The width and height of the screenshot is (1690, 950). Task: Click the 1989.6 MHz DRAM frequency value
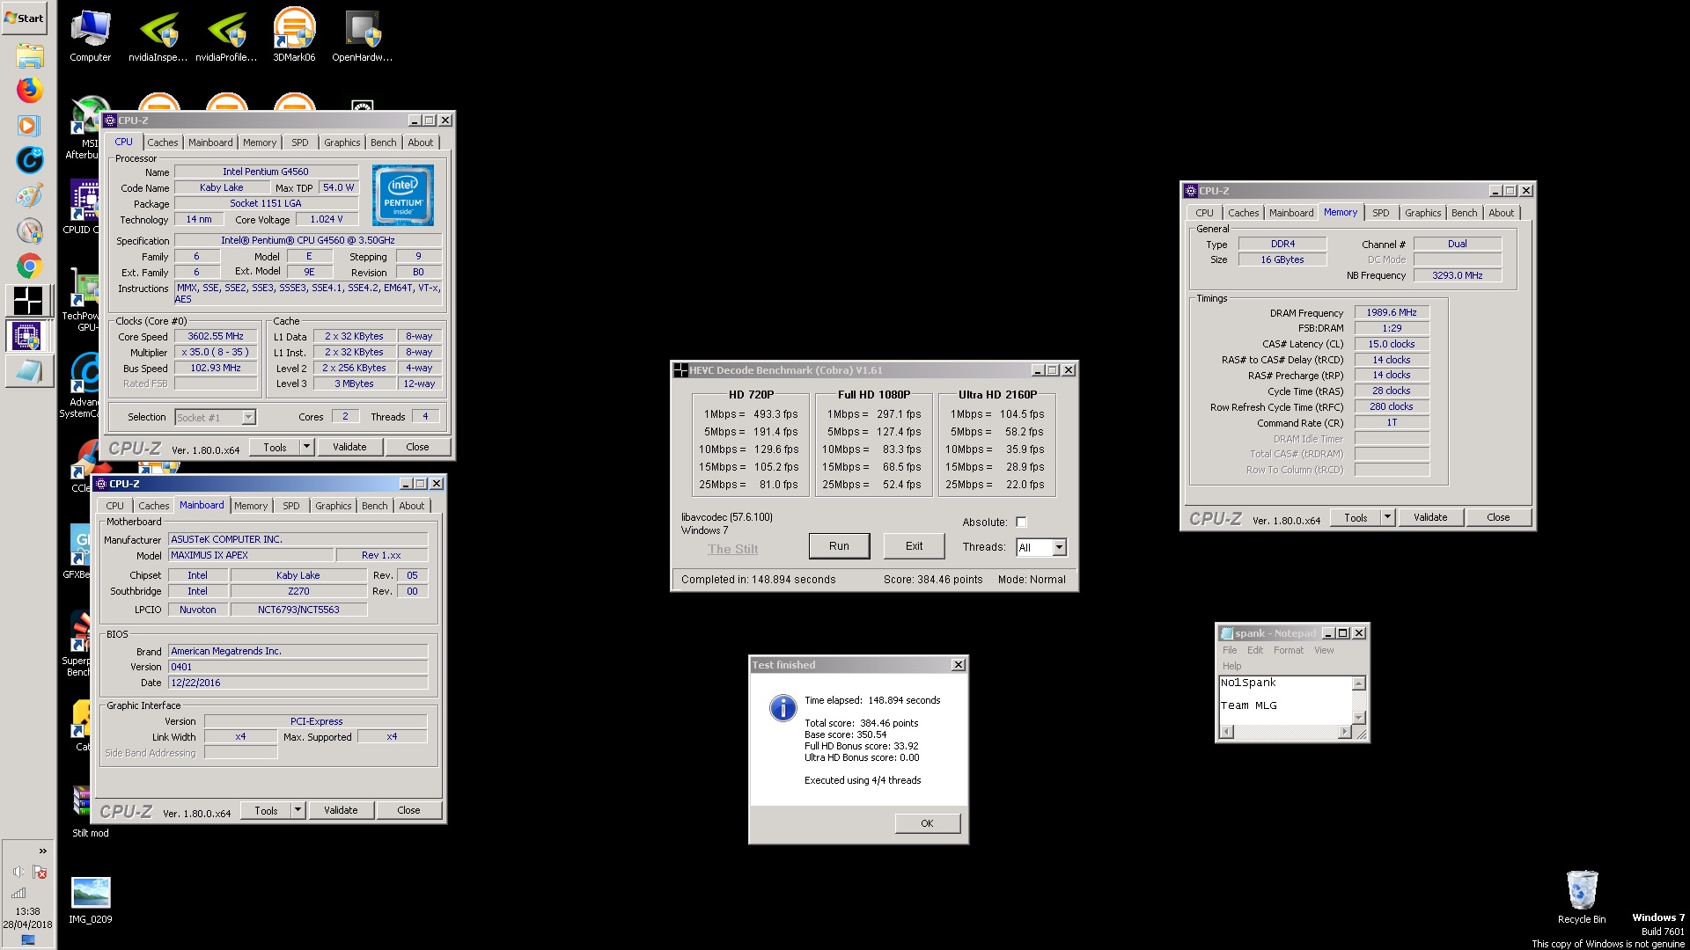point(1391,312)
